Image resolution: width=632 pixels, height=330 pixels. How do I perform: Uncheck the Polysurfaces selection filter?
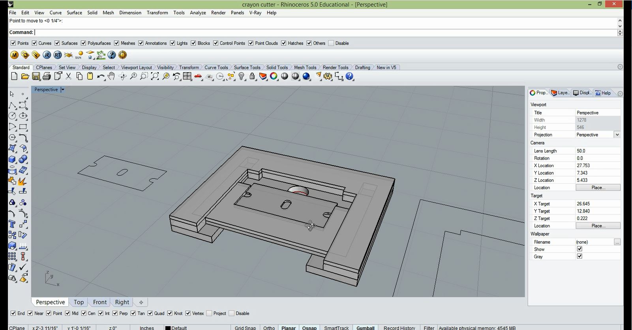click(83, 43)
